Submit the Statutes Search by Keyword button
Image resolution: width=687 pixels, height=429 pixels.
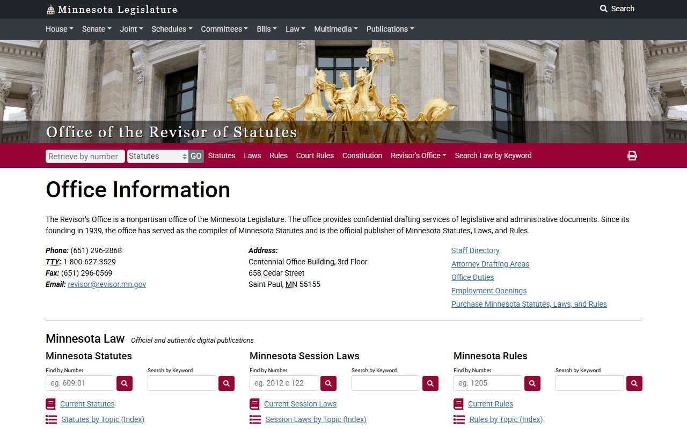tap(226, 383)
